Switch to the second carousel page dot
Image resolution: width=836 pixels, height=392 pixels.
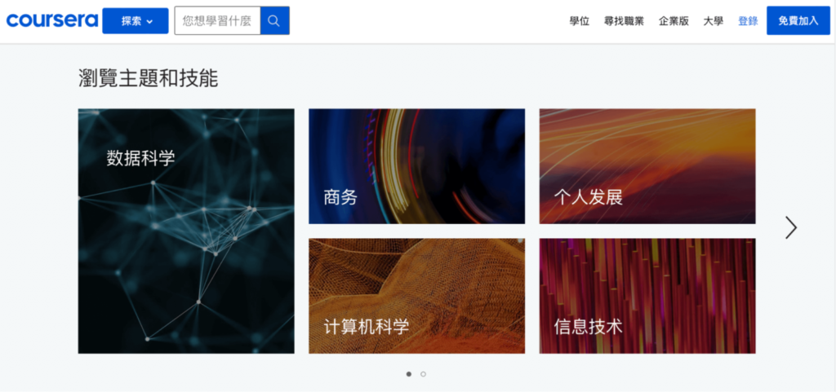tap(423, 374)
